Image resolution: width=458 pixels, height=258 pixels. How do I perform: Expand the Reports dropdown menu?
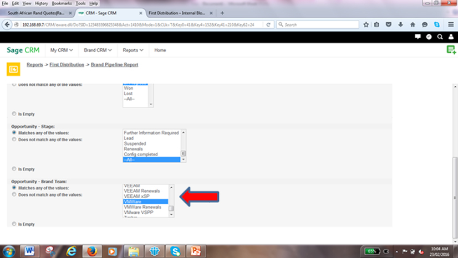coord(133,50)
